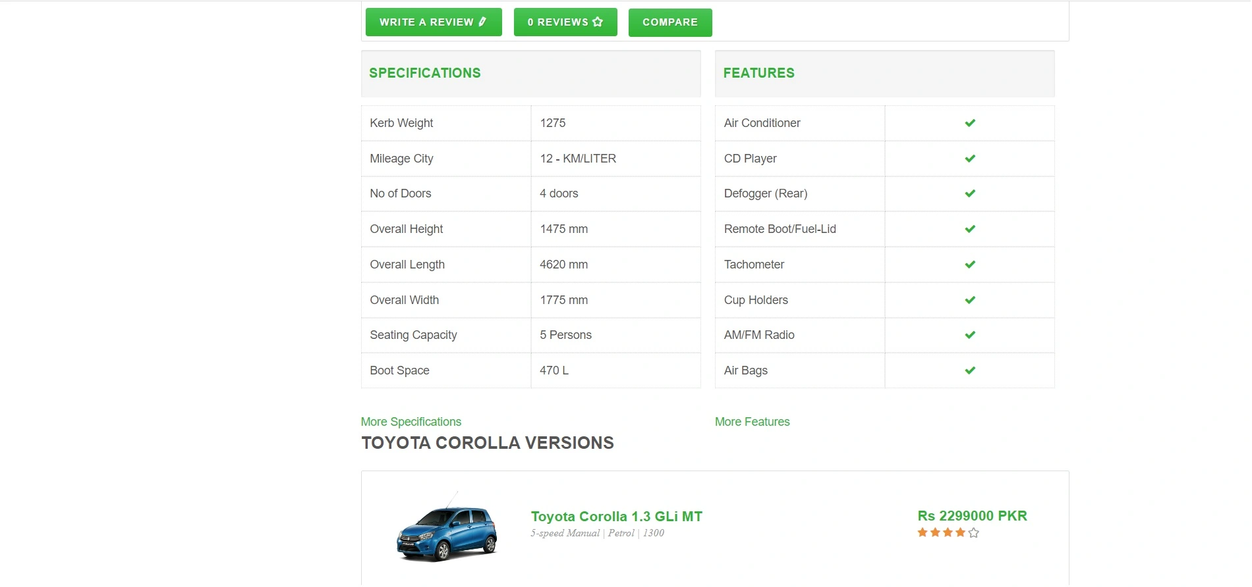This screenshot has width=1252, height=587.
Task: Click the Toyota Corolla Versions heading
Action: (488, 443)
